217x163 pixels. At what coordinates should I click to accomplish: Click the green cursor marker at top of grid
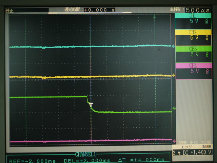click(x=155, y=16)
